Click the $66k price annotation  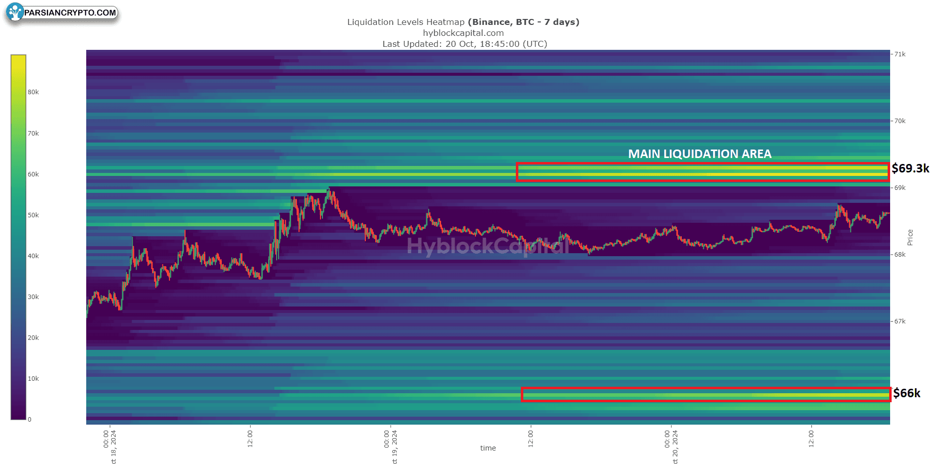(x=907, y=393)
